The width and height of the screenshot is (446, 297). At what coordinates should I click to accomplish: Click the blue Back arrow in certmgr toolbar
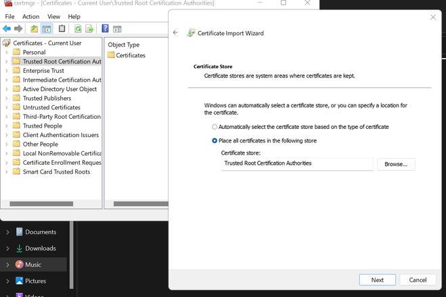(x=7, y=28)
